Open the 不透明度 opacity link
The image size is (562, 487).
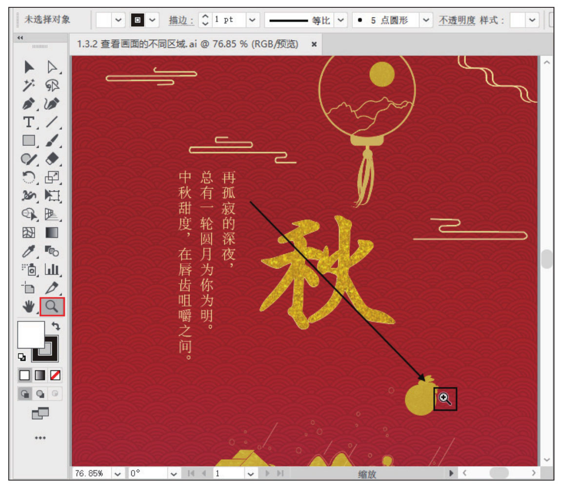click(456, 20)
